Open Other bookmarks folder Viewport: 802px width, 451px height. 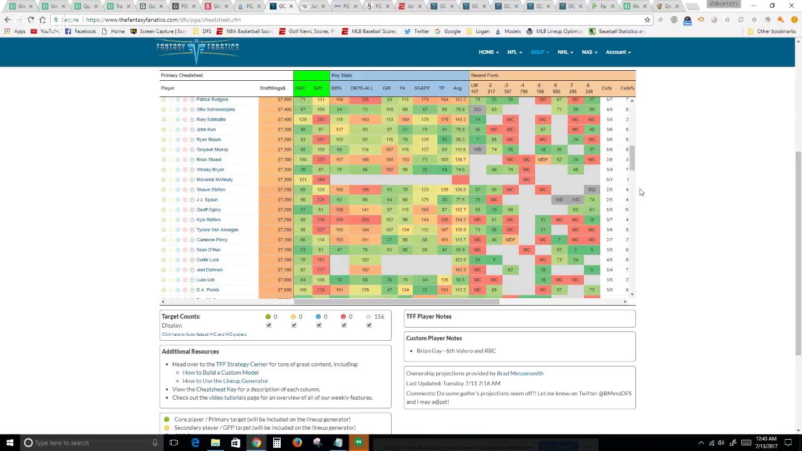771,31
